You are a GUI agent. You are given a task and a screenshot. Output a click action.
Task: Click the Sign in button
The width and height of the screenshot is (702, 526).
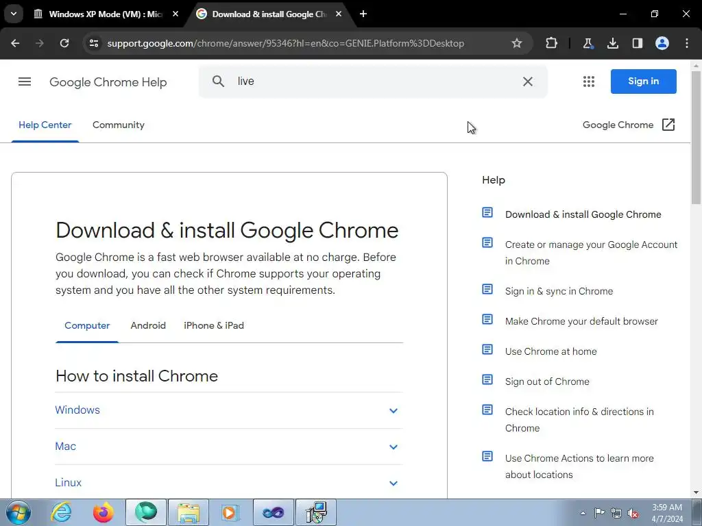(643, 82)
